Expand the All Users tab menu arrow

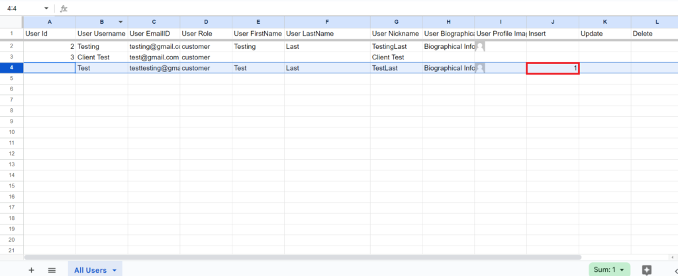[115, 271]
